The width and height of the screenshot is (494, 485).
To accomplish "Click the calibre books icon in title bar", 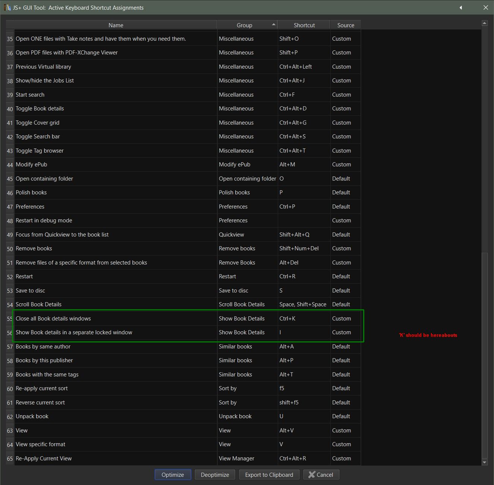I will (7, 7).
